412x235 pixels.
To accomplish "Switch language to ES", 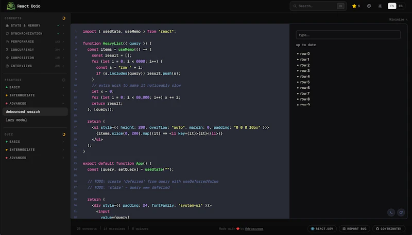I will tap(401, 6).
